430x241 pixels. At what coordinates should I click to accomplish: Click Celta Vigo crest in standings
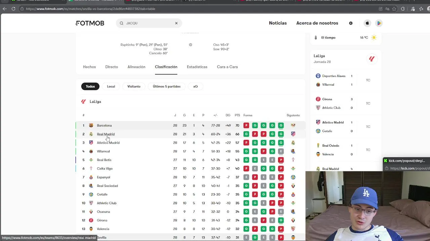pyautogui.click(x=91, y=169)
